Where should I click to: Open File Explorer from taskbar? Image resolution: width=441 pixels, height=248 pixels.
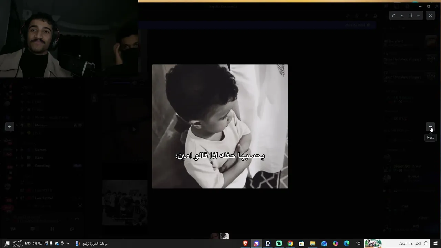click(313, 244)
